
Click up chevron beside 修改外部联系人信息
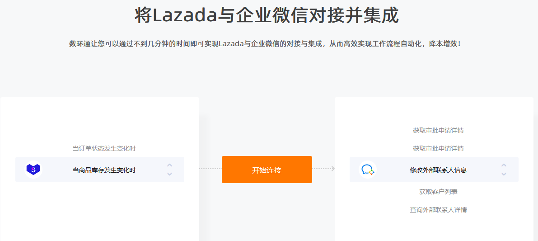(504, 165)
